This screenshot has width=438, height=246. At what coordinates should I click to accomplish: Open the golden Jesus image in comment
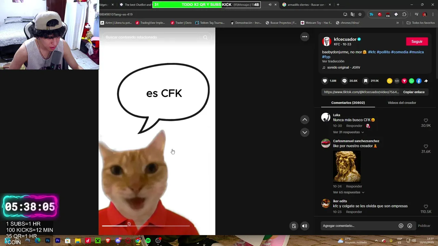coord(347,166)
